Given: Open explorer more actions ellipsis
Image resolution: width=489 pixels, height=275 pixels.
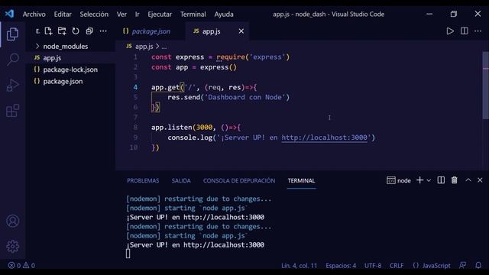Looking at the screenshot, I should [x=103, y=31].
